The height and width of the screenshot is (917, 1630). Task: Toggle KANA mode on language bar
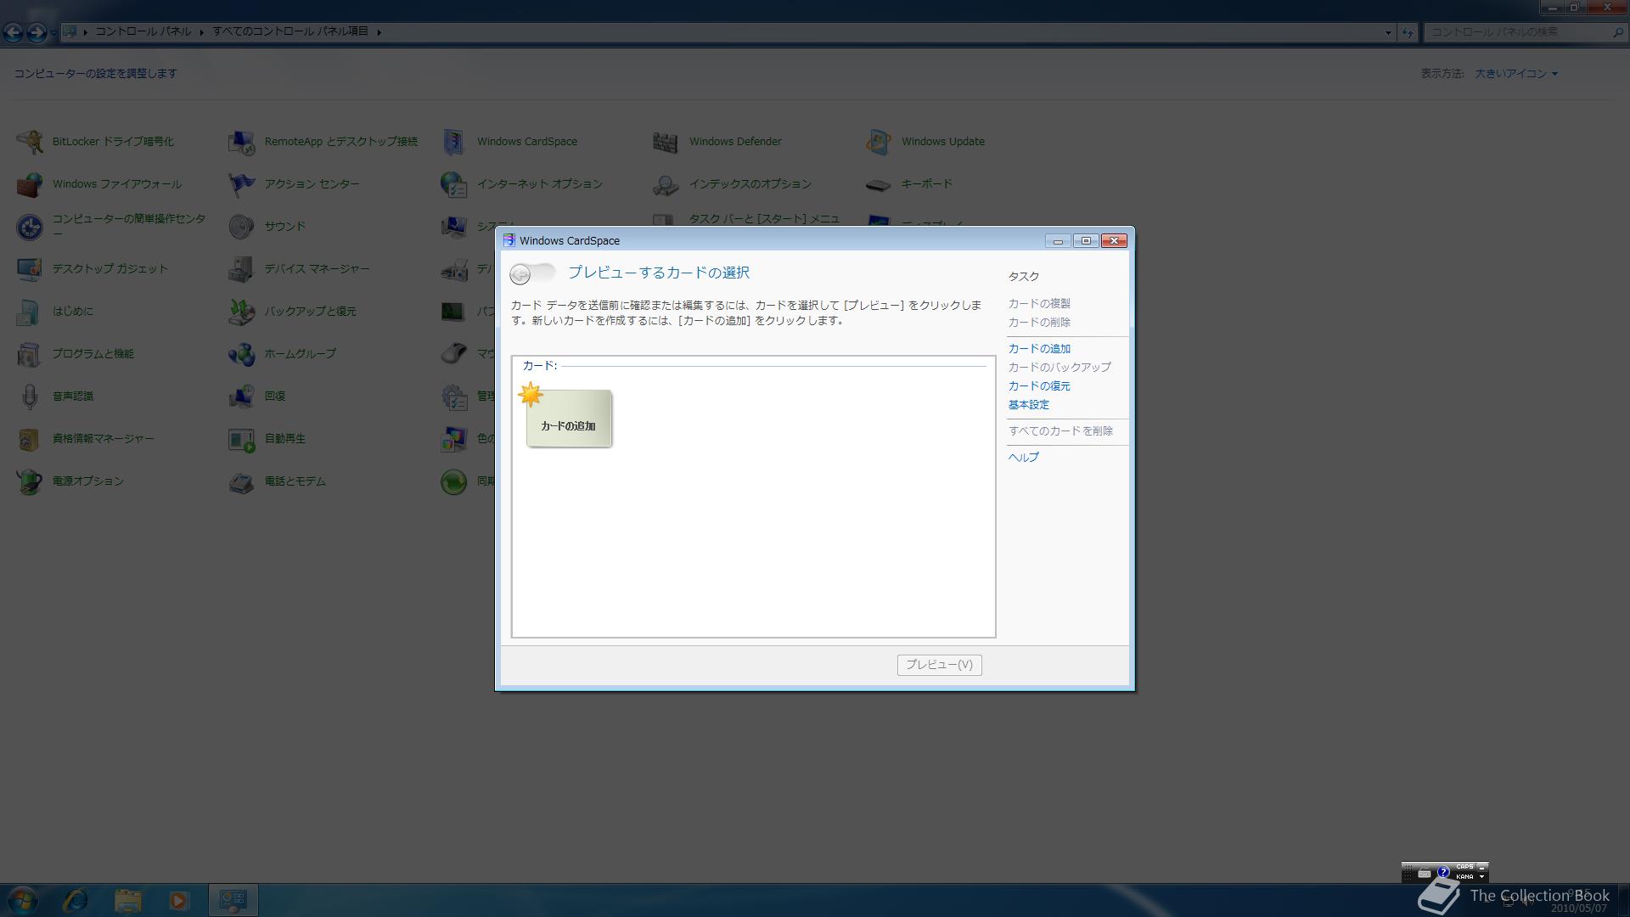pos(1464,877)
